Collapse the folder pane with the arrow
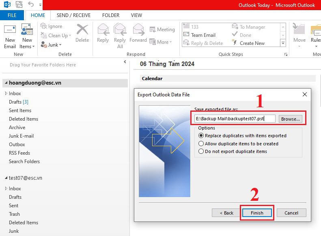Viewport: 321px width, 236px height. pyautogui.click(x=125, y=62)
